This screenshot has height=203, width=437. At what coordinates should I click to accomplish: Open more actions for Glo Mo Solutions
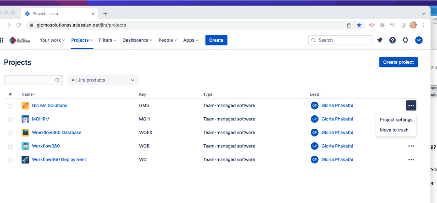click(x=411, y=105)
